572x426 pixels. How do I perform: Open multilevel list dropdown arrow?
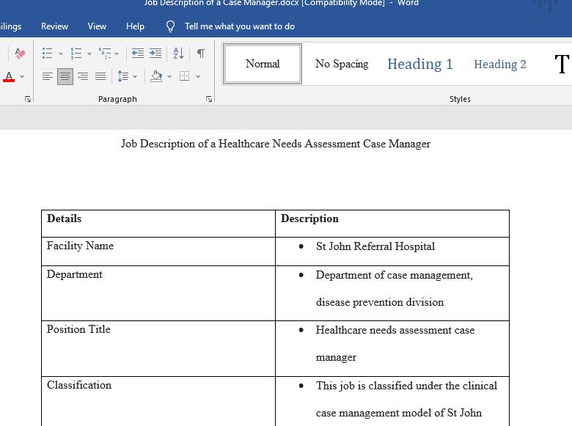click(117, 54)
